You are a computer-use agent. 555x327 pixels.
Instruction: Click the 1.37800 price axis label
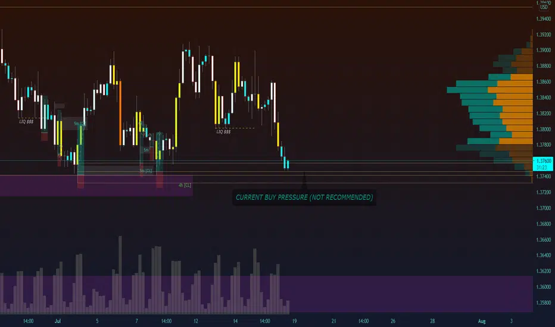click(543, 145)
